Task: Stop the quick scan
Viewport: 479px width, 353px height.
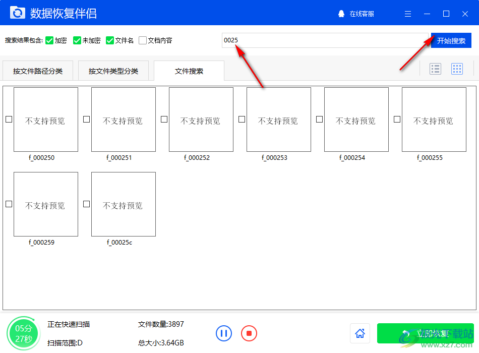Action: (x=249, y=333)
